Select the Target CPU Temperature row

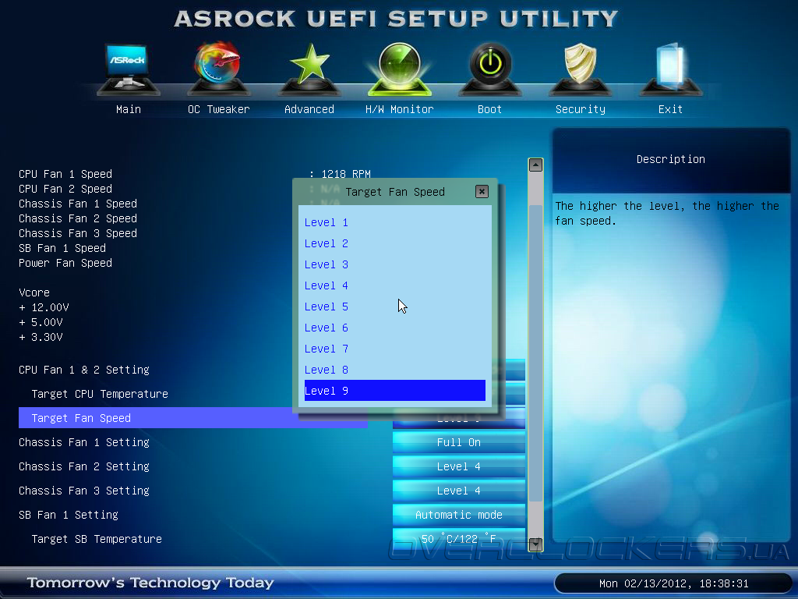click(100, 394)
